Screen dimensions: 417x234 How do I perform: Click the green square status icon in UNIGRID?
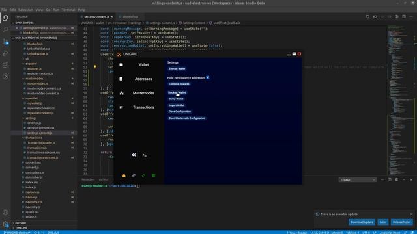(154, 175)
